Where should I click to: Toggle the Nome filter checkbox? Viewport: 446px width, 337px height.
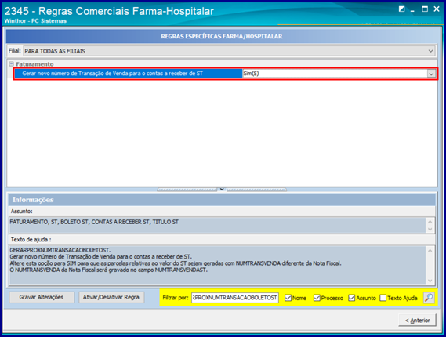288,298
